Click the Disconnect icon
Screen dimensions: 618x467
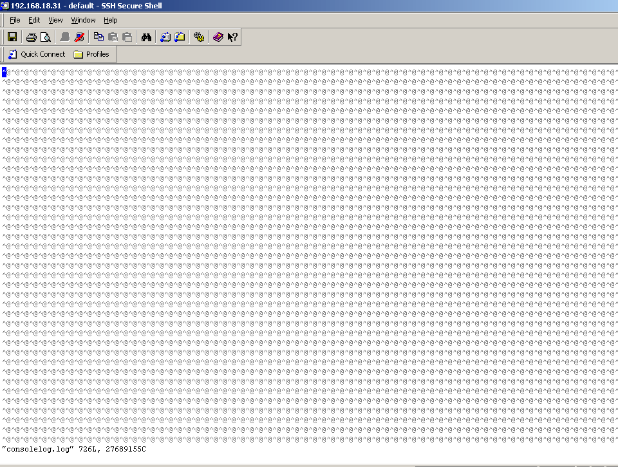79,37
